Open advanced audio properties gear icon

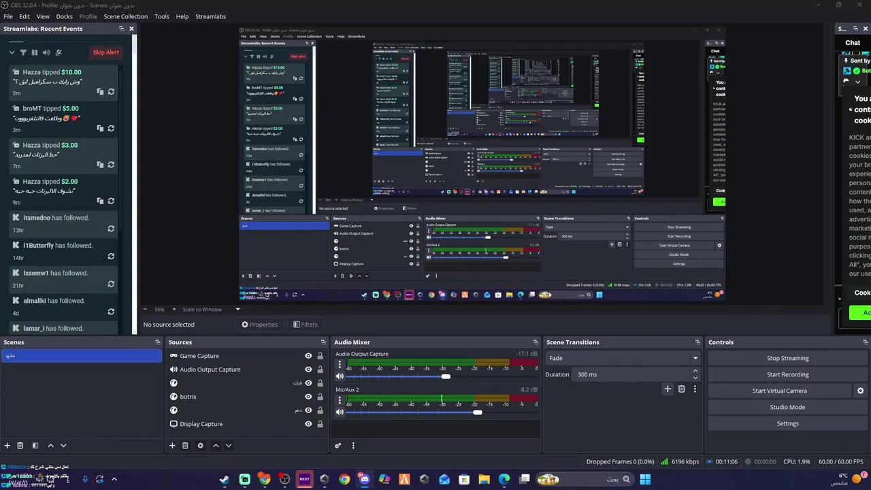point(338,446)
